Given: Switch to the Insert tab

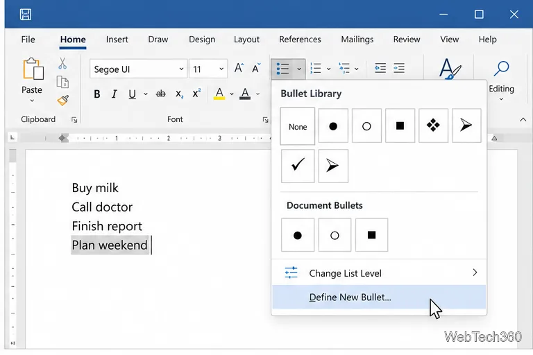Looking at the screenshot, I should pos(117,40).
